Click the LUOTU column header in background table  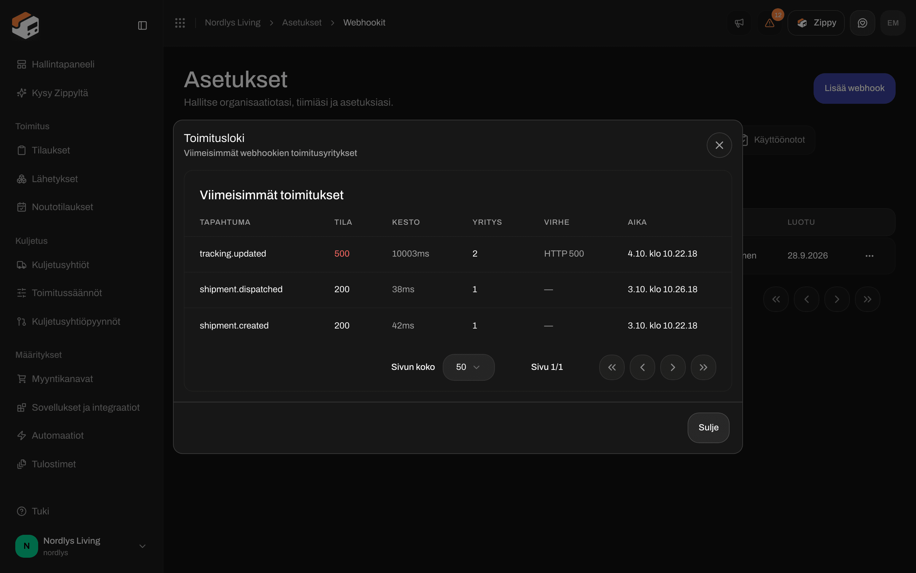[801, 222]
